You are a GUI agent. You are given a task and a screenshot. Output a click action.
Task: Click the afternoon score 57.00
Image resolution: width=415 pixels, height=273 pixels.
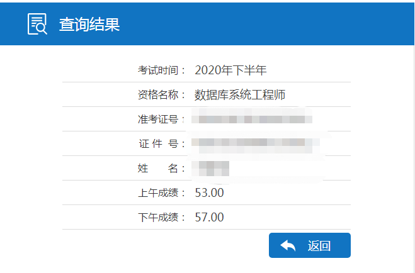click(209, 217)
